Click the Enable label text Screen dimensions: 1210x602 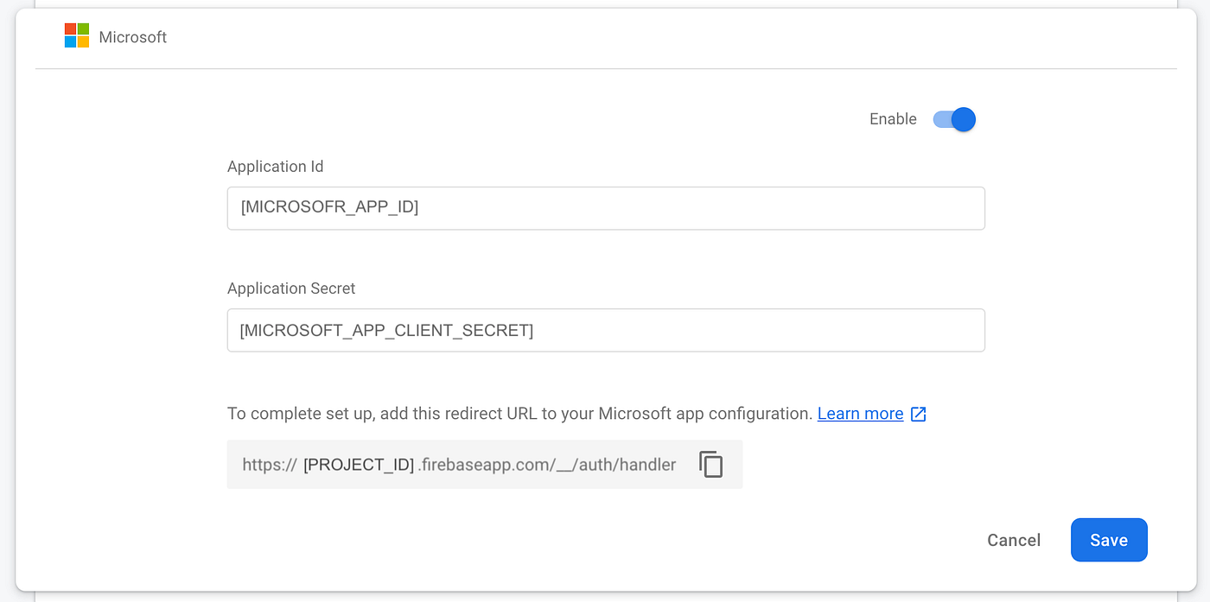tap(892, 119)
